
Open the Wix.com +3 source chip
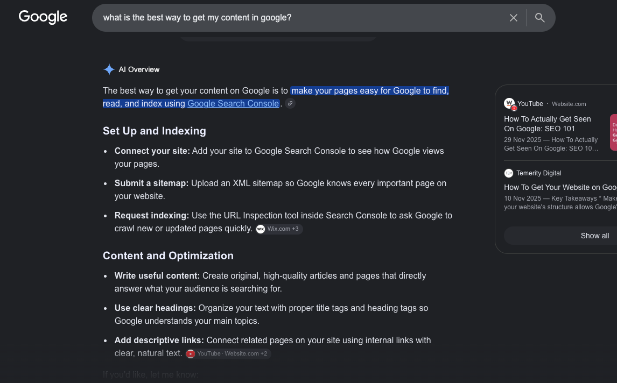(x=279, y=229)
